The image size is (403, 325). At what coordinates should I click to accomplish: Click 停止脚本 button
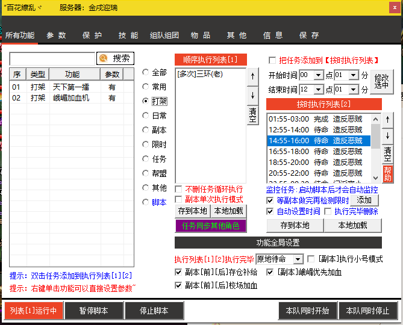coord(154,311)
